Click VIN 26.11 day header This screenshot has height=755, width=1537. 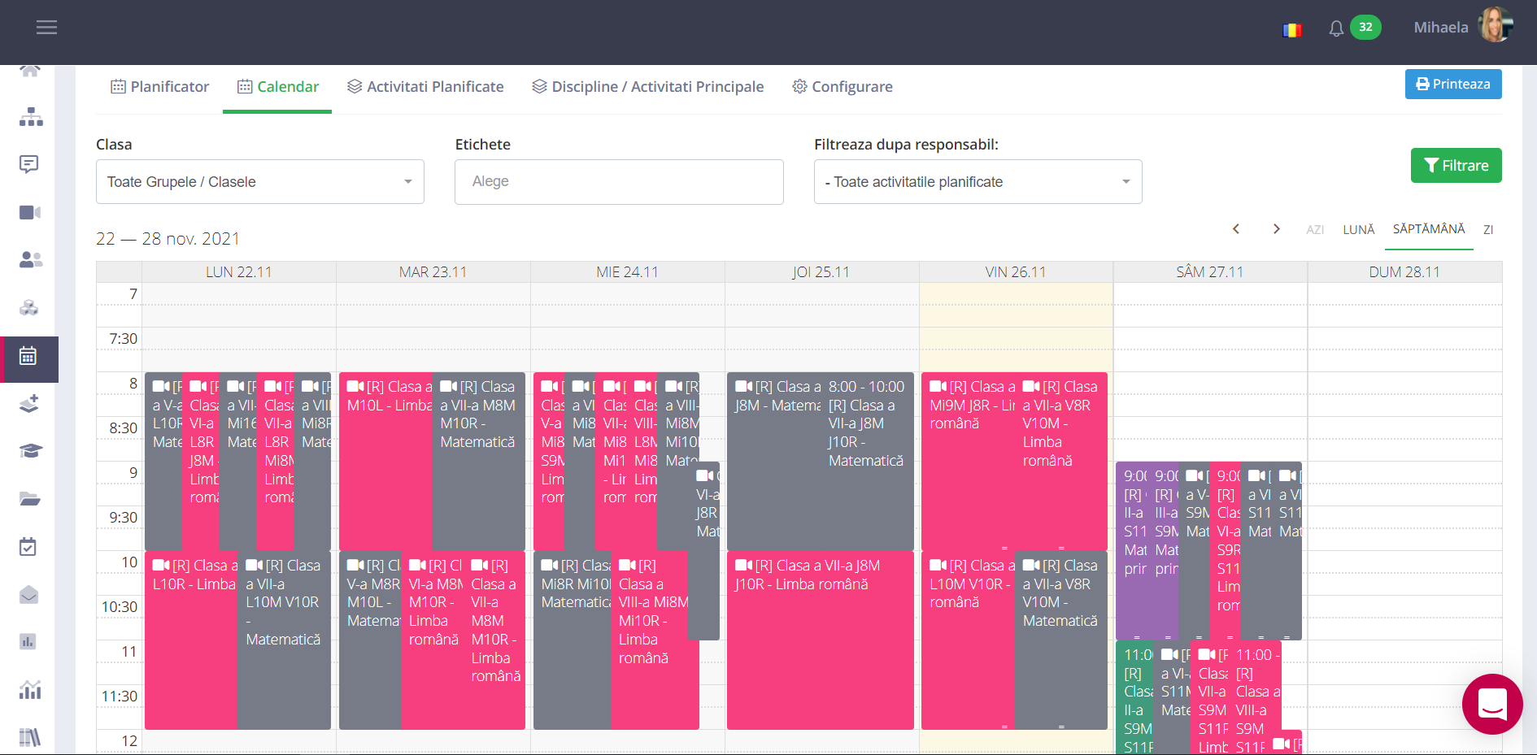point(1016,272)
